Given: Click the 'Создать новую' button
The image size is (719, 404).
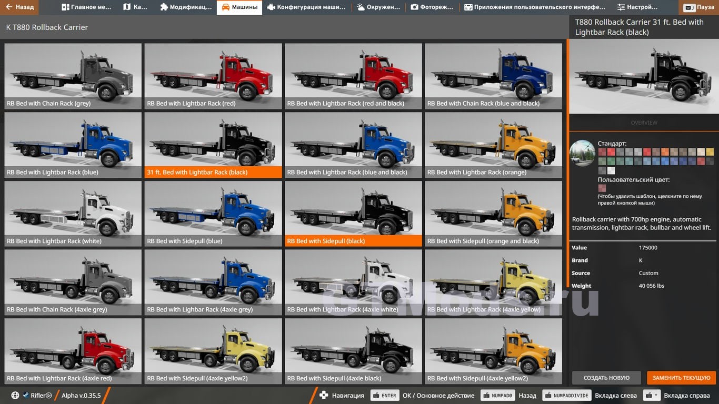Looking at the screenshot, I should click(606, 378).
